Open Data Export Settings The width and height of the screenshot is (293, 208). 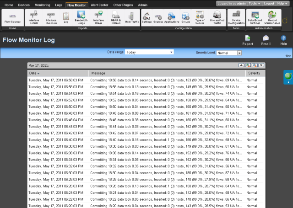pyautogui.click(x=255, y=18)
